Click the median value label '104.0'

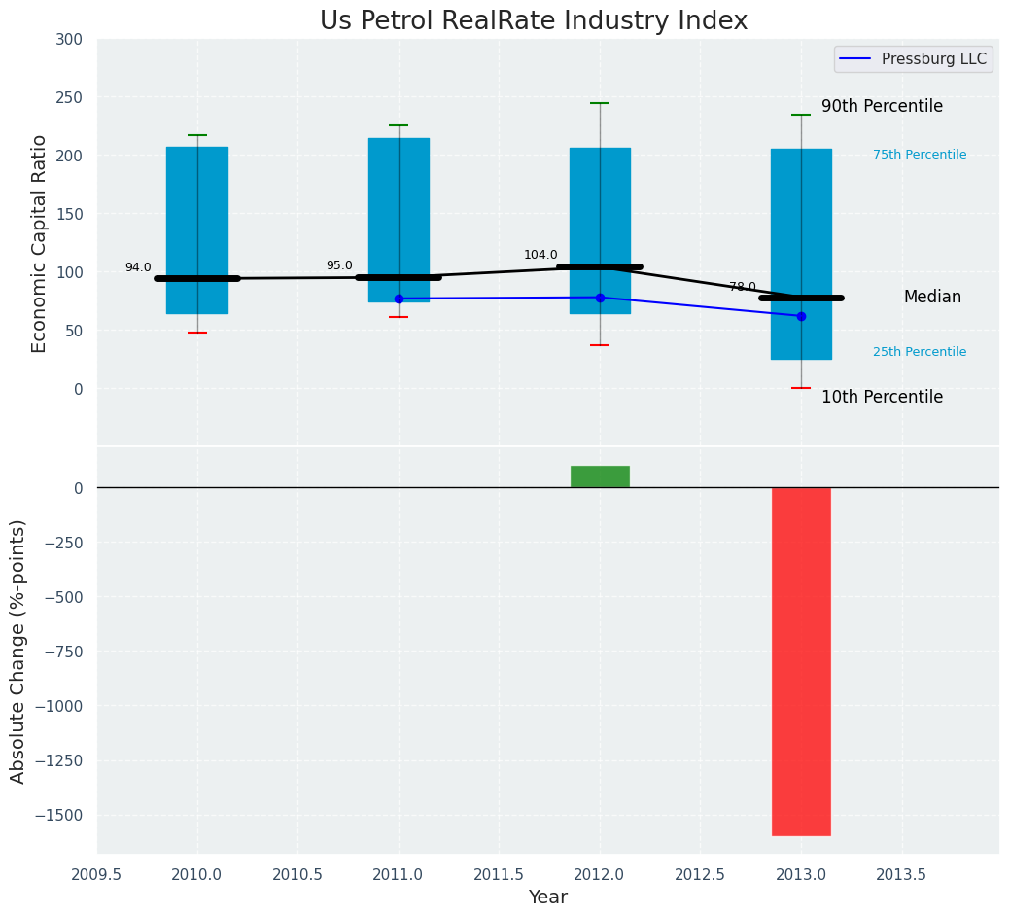[540, 255]
